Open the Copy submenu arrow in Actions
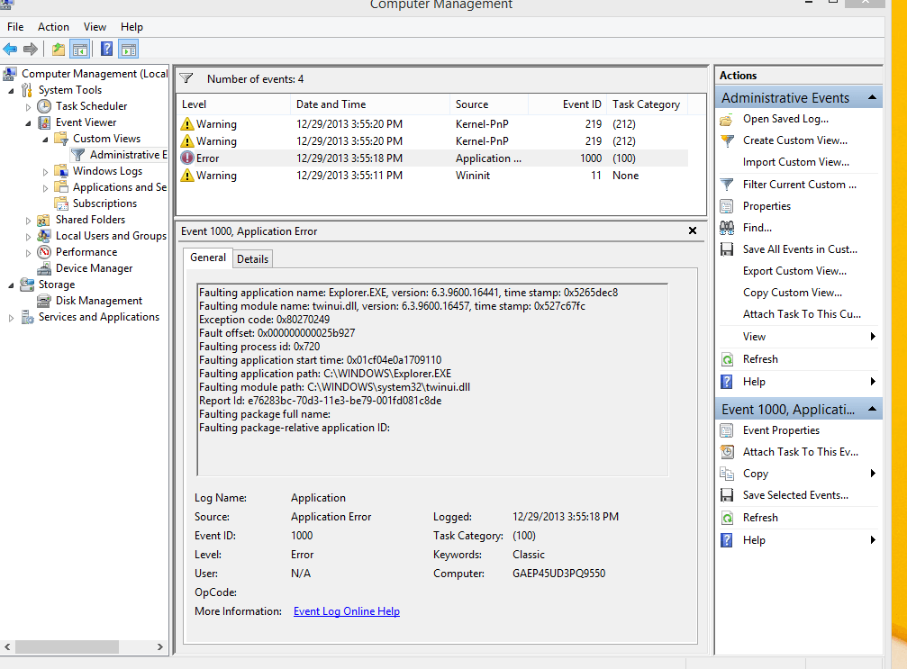This screenshot has width=907, height=669. pos(873,474)
